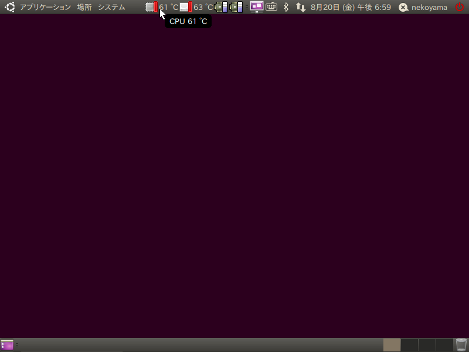Click the first CPU frequency monitor applet
Image resolution: width=469 pixels, height=352 pixels.
tap(221, 7)
